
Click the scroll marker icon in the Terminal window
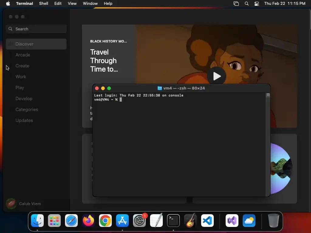[x=268, y=95]
